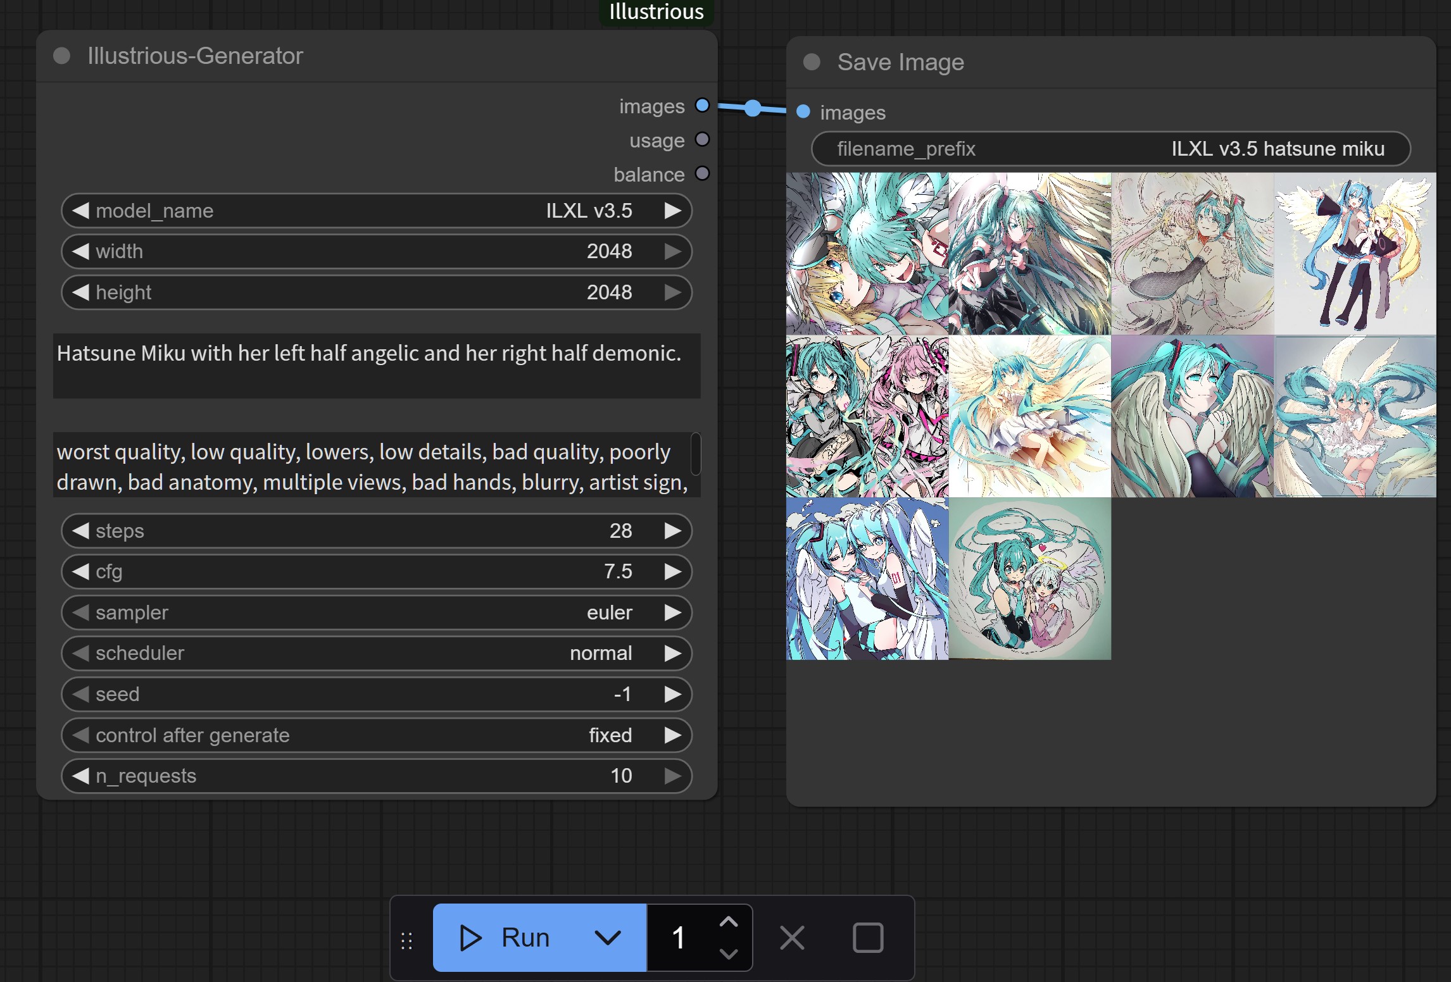Increase the steps value

point(673,531)
